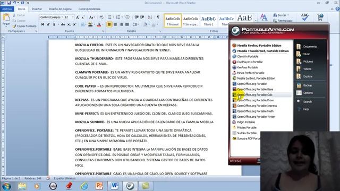This screenshot has width=340, height=191.
Task: Toggle strikethrough (abc) formatting
Action: coord(63,24)
